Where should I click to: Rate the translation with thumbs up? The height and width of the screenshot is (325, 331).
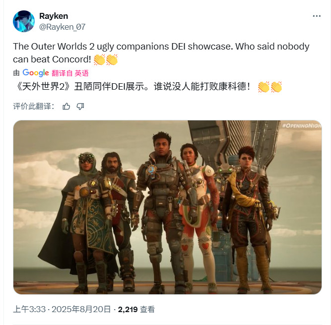click(x=66, y=107)
